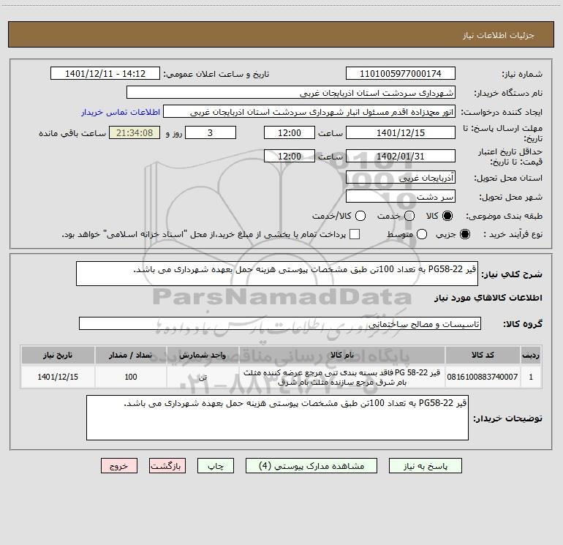Open attached documents (4) button
563x545 pixels.
[x=311, y=466]
